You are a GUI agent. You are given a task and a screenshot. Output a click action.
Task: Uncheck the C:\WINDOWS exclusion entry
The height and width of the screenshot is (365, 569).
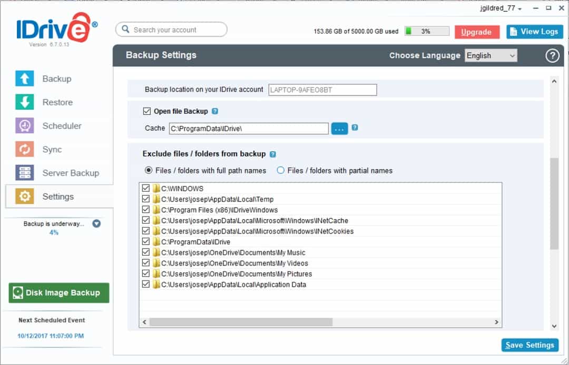pos(146,188)
